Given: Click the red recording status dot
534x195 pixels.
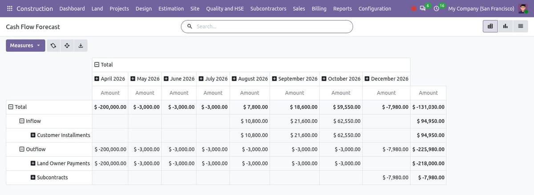Looking at the screenshot, I should pyautogui.click(x=413, y=8).
